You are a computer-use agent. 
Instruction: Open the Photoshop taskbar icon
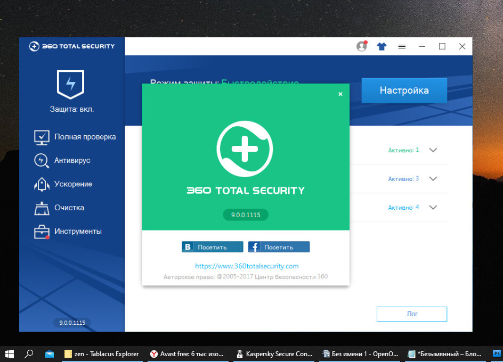(497, 354)
